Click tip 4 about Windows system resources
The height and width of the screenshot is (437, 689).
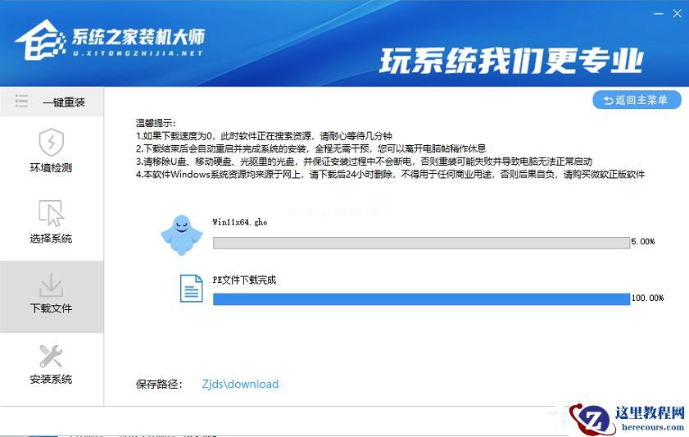click(390, 174)
